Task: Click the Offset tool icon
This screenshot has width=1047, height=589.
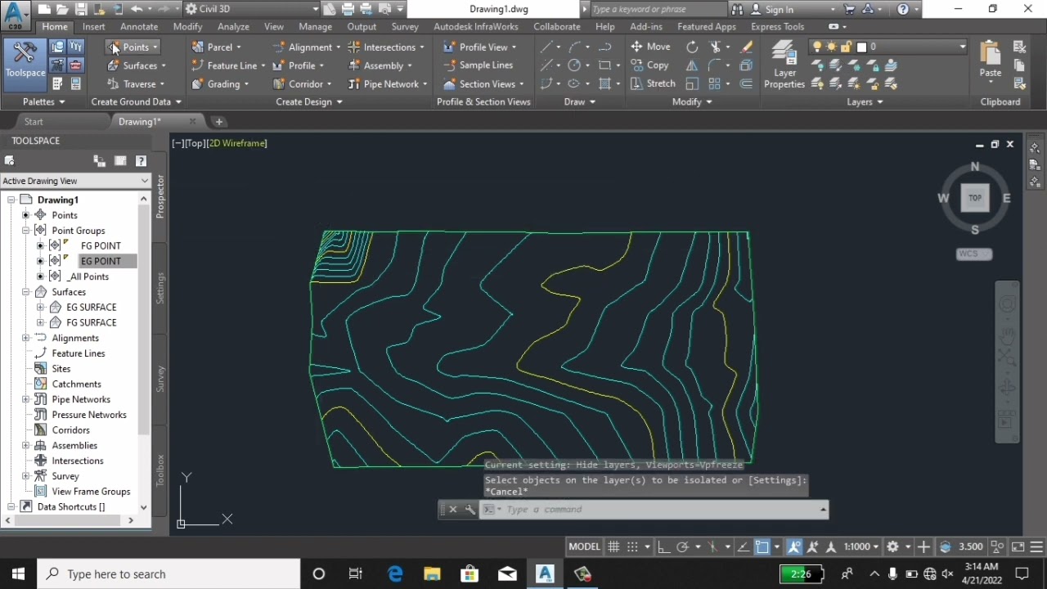Action: (746, 83)
